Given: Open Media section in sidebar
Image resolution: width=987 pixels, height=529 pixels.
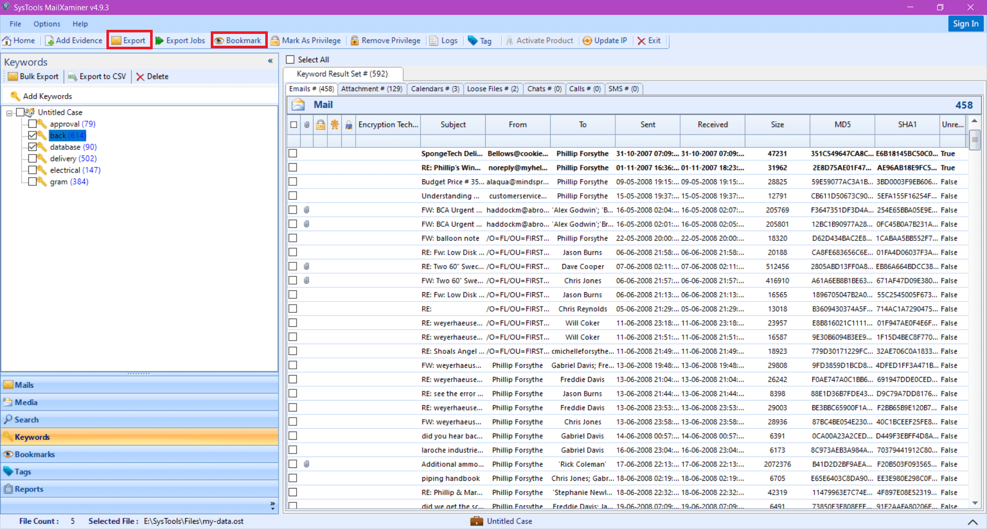Looking at the screenshot, I should (x=139, y=402).
